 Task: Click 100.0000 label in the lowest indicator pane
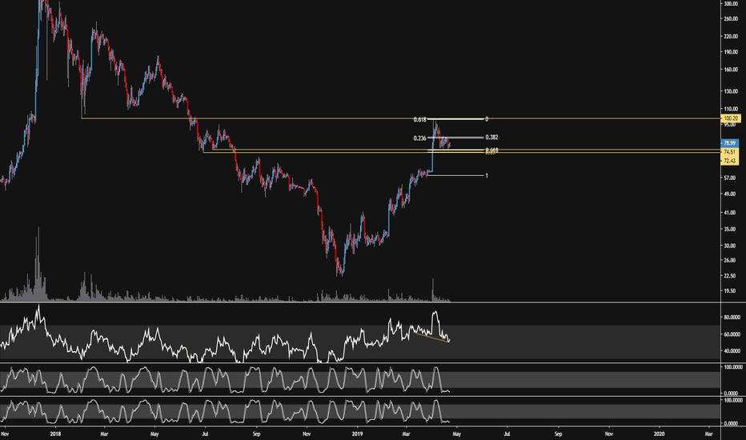coord(732,401)
